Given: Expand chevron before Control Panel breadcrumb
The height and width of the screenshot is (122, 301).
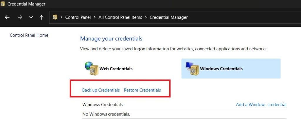Looking at the screenshot, I should tap(61, 17).
